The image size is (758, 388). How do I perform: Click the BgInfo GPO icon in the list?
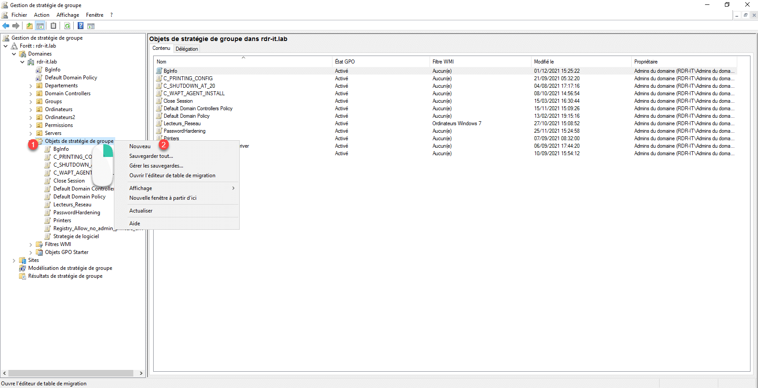[x=159, y=71]
